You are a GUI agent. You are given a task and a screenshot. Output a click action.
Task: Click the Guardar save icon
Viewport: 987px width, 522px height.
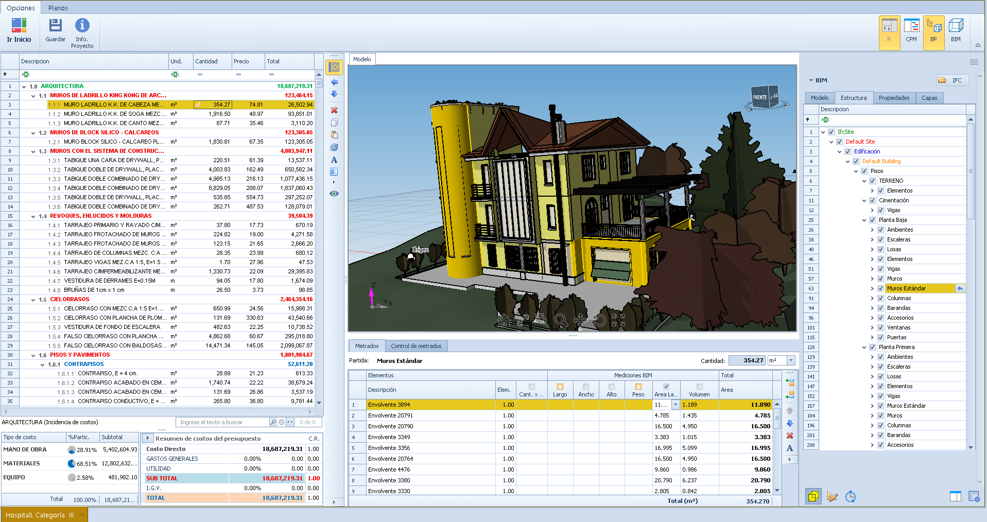55,31
